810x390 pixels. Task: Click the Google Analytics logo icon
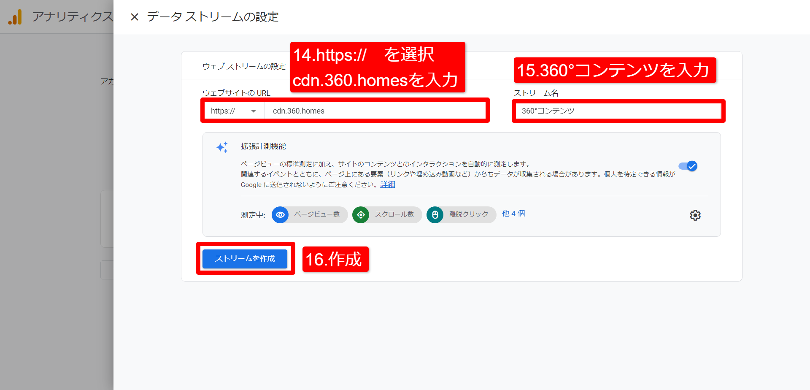(x=15, y=17)
